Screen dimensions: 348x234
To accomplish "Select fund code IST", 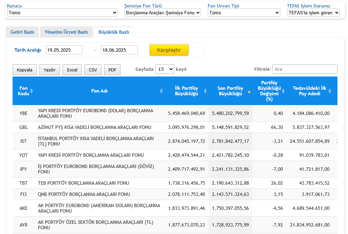I will 23,141.
